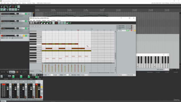
Task: Open the Contents menu in MIDI editor
Action: point(53,20)
